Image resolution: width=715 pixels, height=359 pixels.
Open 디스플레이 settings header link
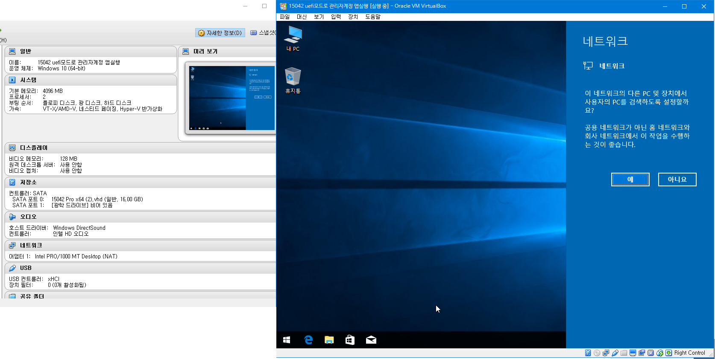[x=34, y=148]
